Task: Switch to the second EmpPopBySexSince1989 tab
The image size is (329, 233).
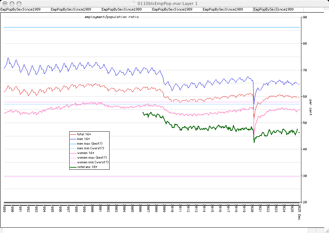Action: (x=71, y=9)
